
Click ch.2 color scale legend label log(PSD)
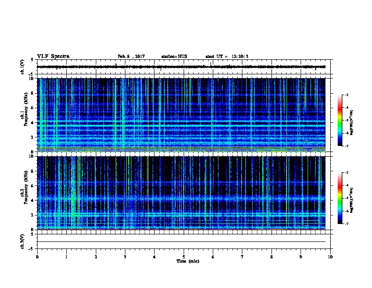[351, 200]
